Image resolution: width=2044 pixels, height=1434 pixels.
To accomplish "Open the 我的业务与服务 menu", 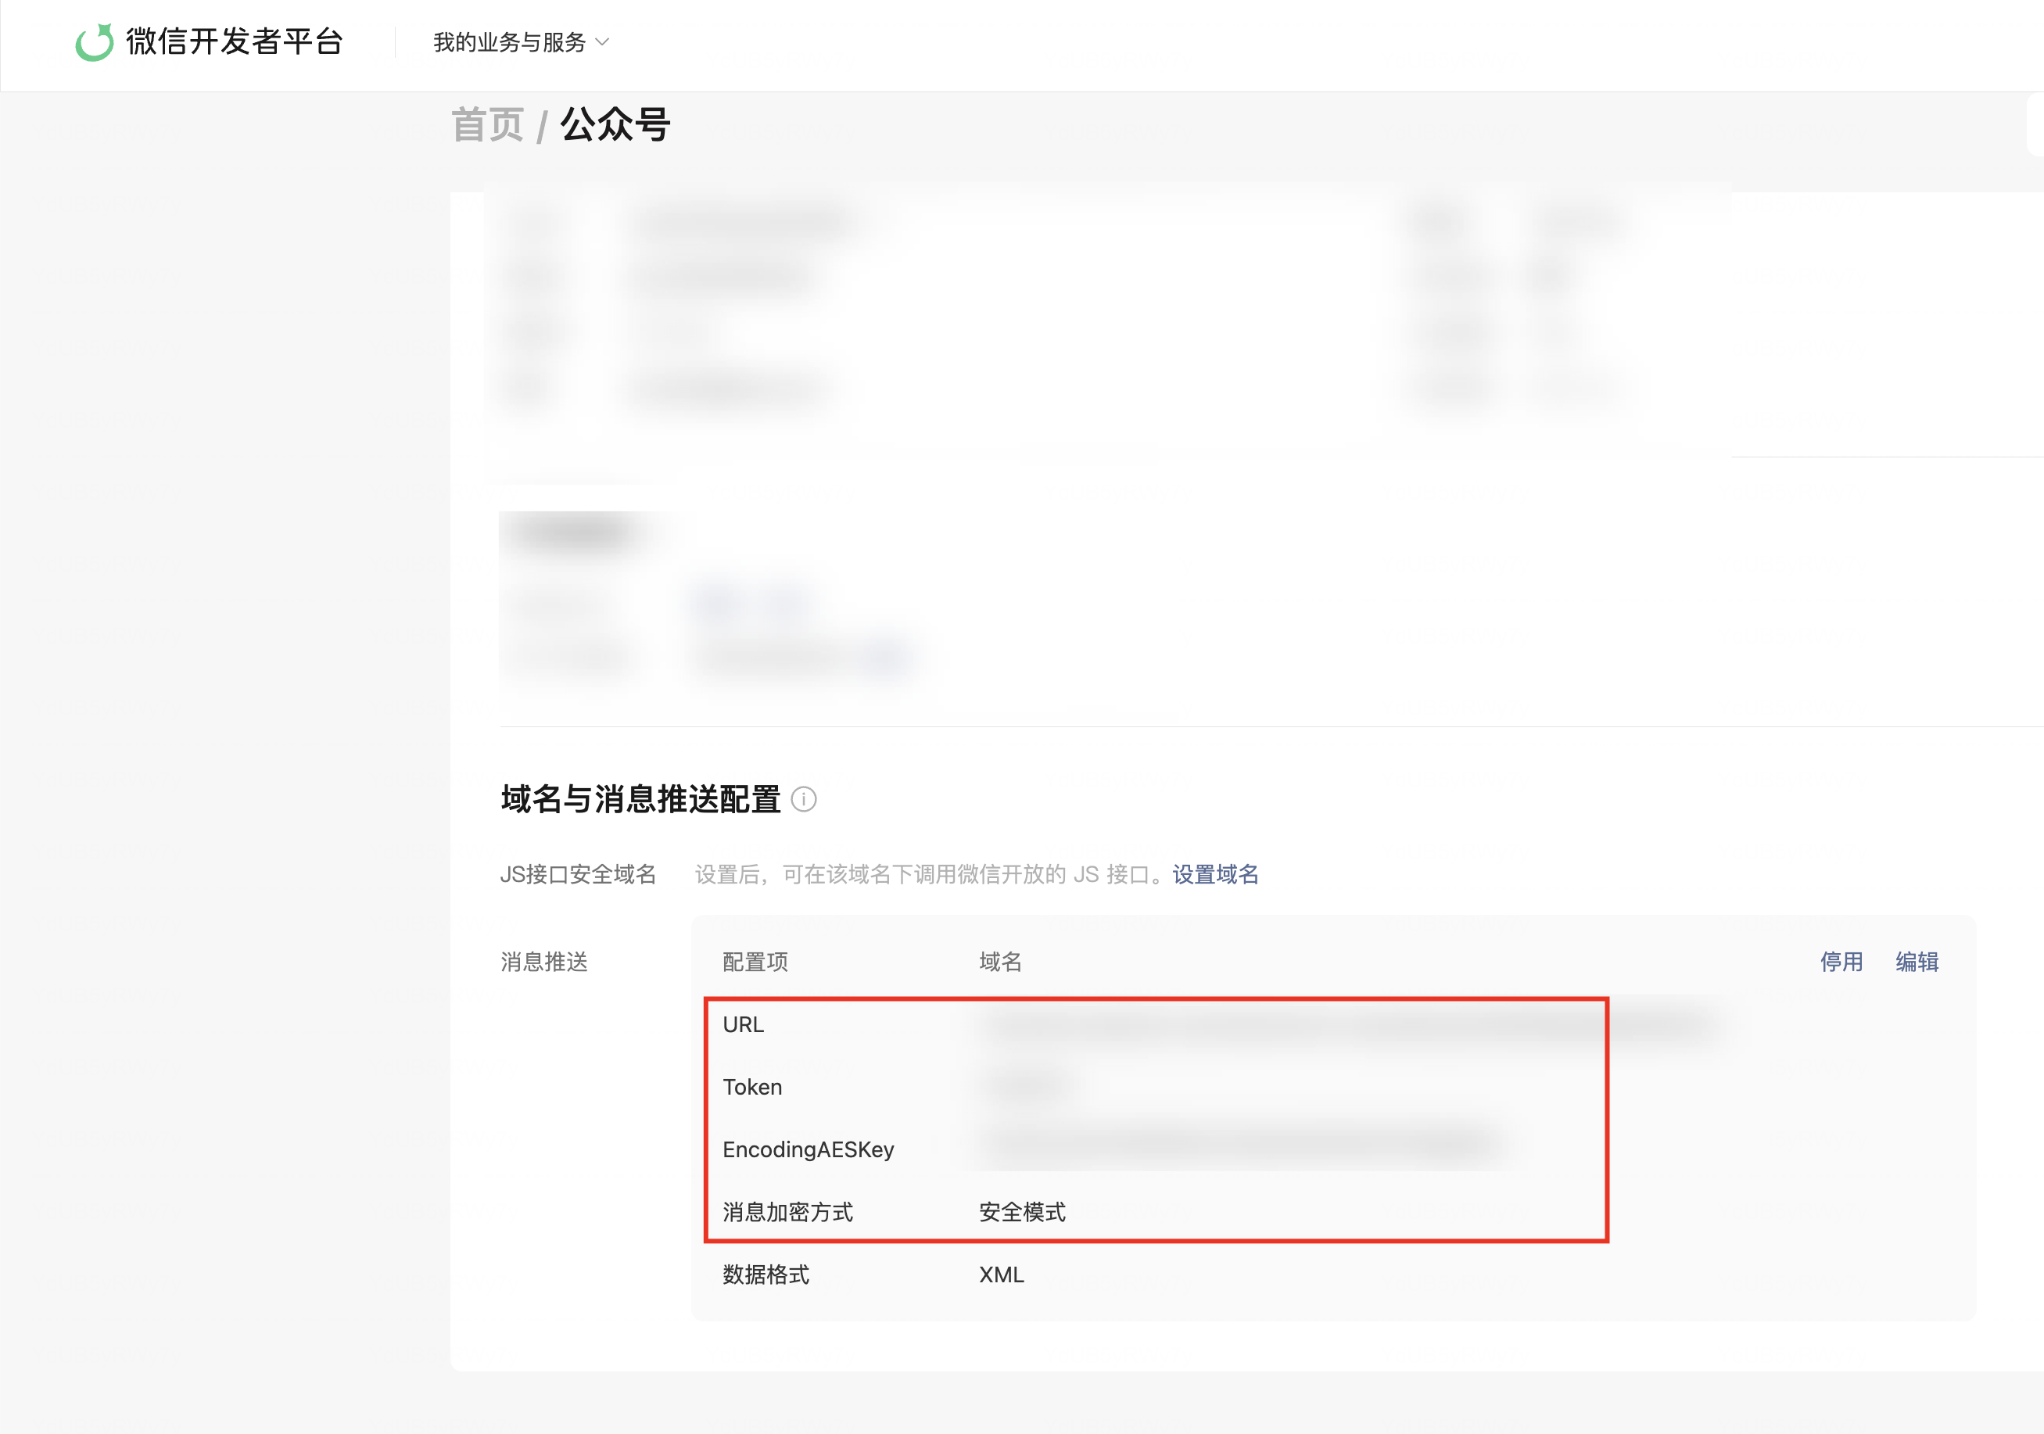I will pos(509,42).
